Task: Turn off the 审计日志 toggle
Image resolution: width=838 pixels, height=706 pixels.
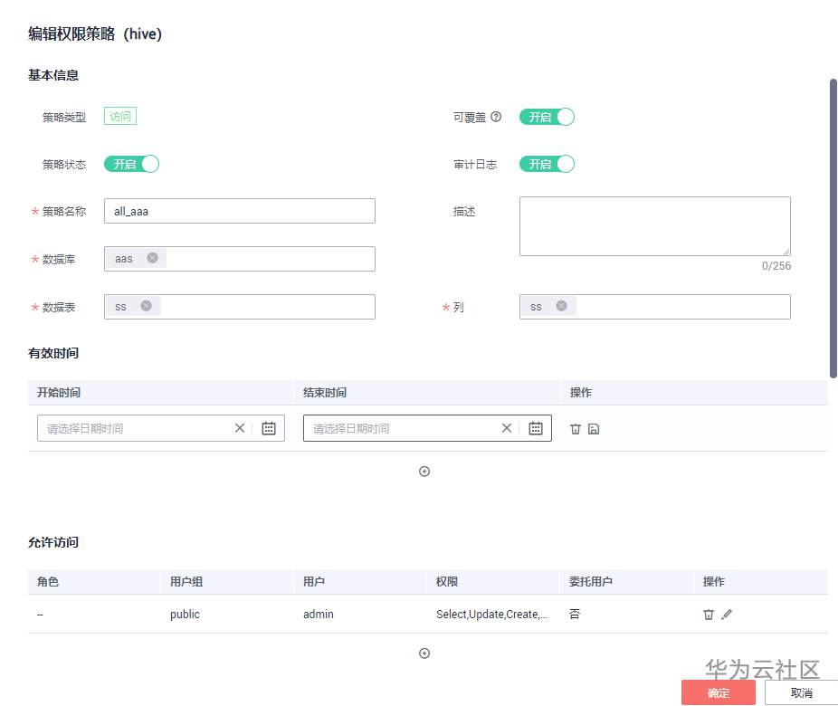Action: pyautogui.click(x=547, y=164)
